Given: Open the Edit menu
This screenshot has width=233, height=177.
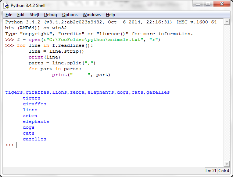Looking at the screenshot, I should click(21, 15).
